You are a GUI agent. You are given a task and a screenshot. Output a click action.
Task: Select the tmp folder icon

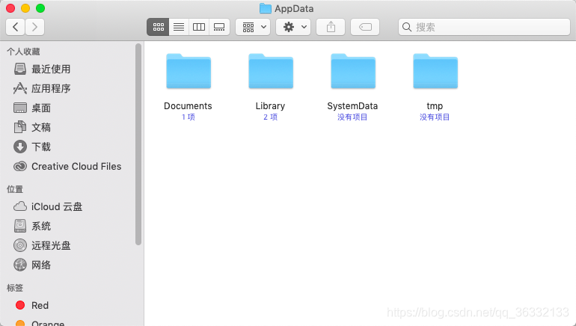435,71
